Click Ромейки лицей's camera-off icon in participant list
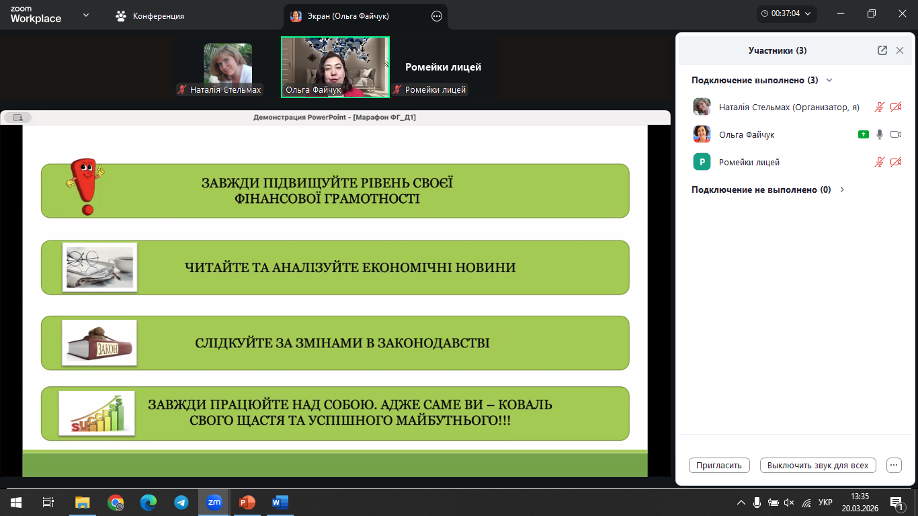Image resolution: width=918 pixels, height=516 pixels. (x=896, y=162)
